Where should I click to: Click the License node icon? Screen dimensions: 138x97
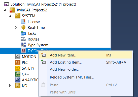point(23,22)
